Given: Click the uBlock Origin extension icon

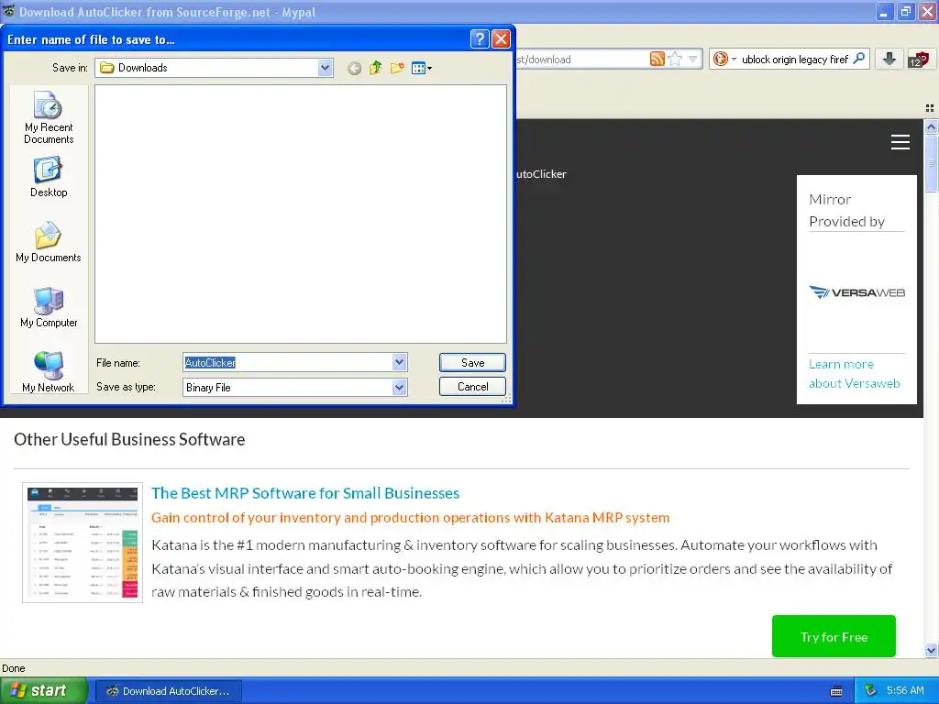Looking at the screenshot, I should (918, 59).
